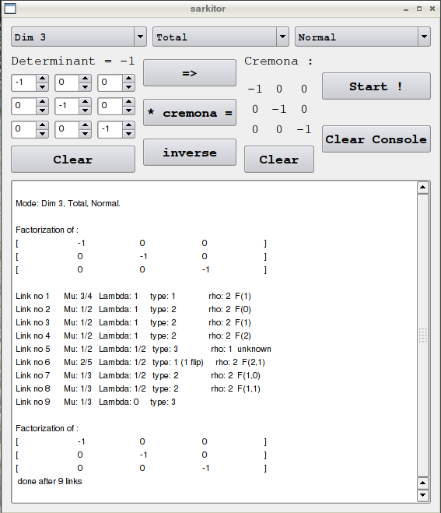Screen dimensions: 441x513
Task: Increment matrix row 3 column 3 value
Action: point(128,125)
